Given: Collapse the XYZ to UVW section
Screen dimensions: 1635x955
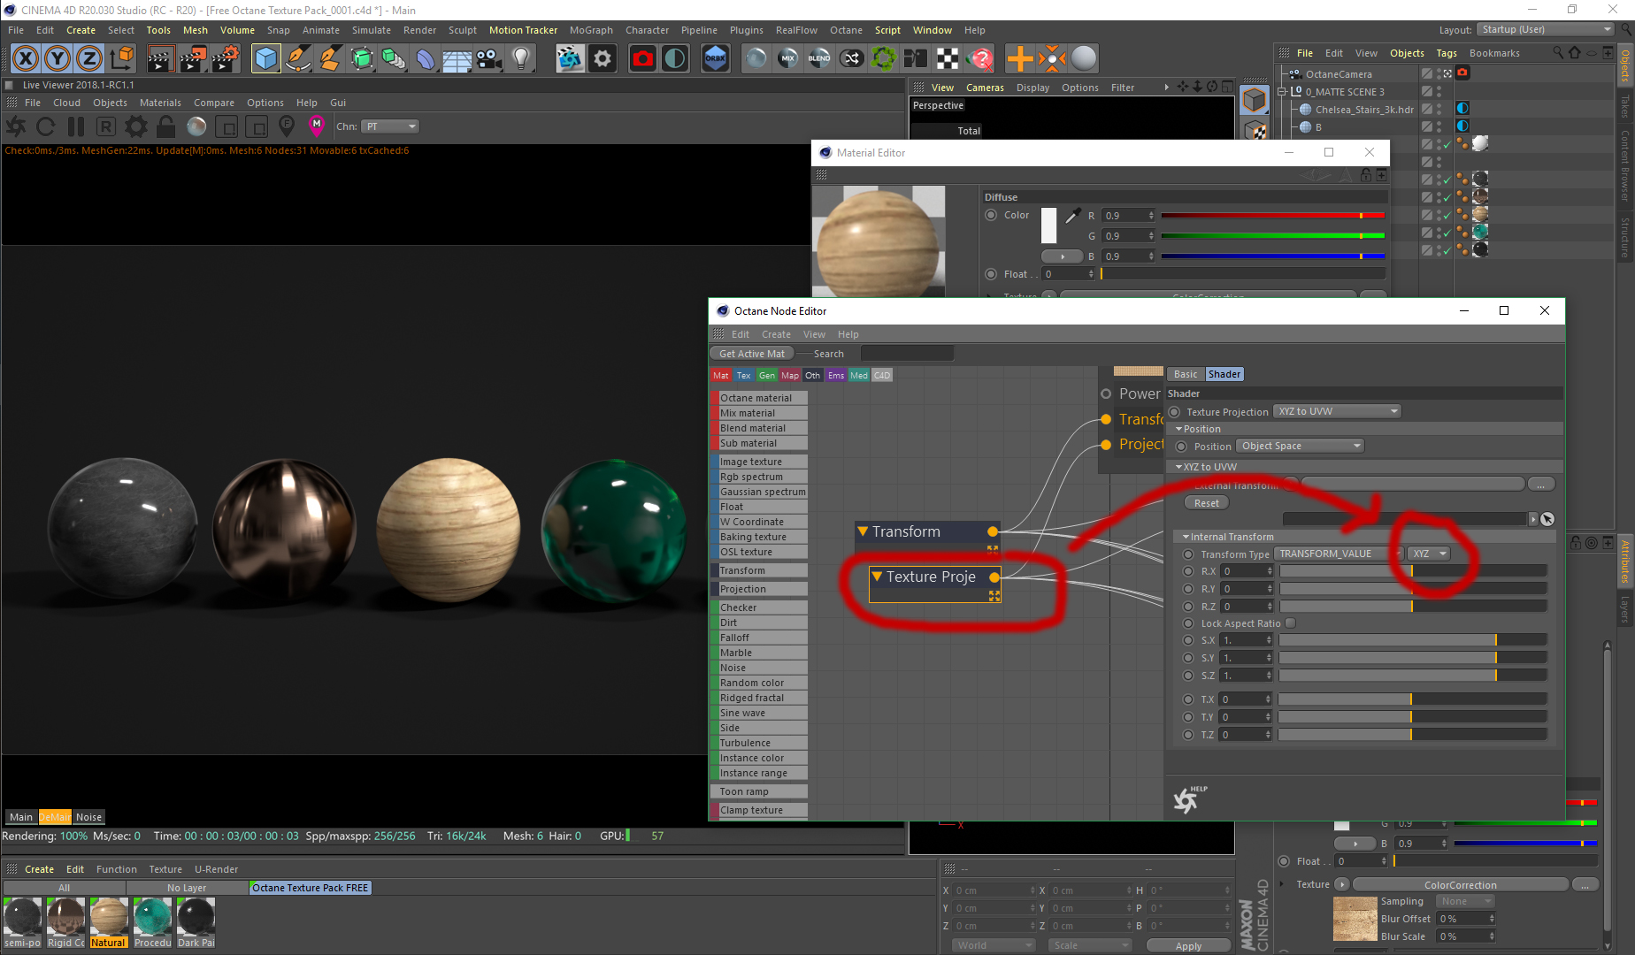Looking at the screenshot, I should point(1179,467).
